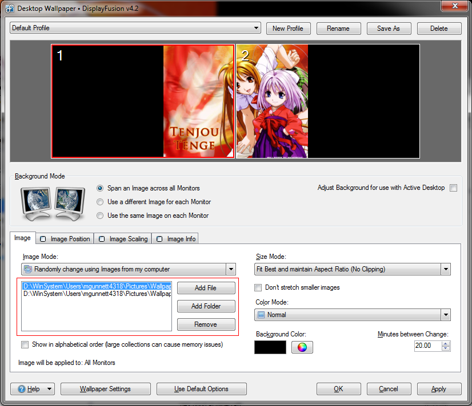Viewport: 472px width, 406px height.
Task: Click the color wheel picker icon
Action: (x=302, y=347)
